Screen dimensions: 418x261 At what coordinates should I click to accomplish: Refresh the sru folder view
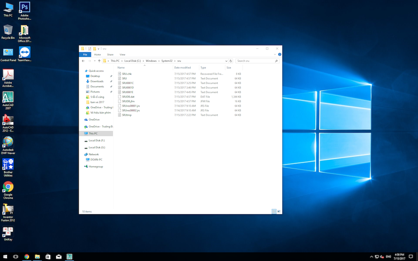[x=230, y=60]
